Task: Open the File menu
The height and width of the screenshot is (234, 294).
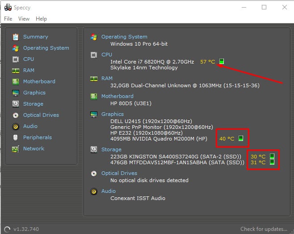Action: click(x=8, y=19)
